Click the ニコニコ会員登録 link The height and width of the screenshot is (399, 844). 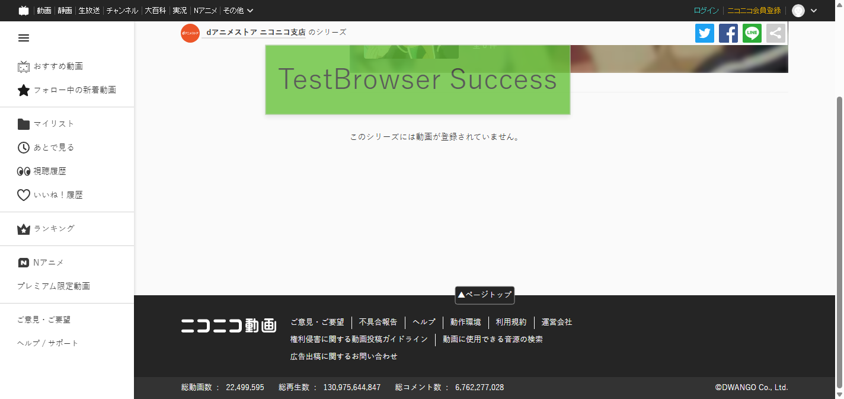(754, 11)
